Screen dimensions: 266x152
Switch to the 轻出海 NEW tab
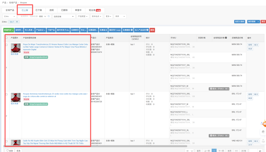[x=95, y=10]
